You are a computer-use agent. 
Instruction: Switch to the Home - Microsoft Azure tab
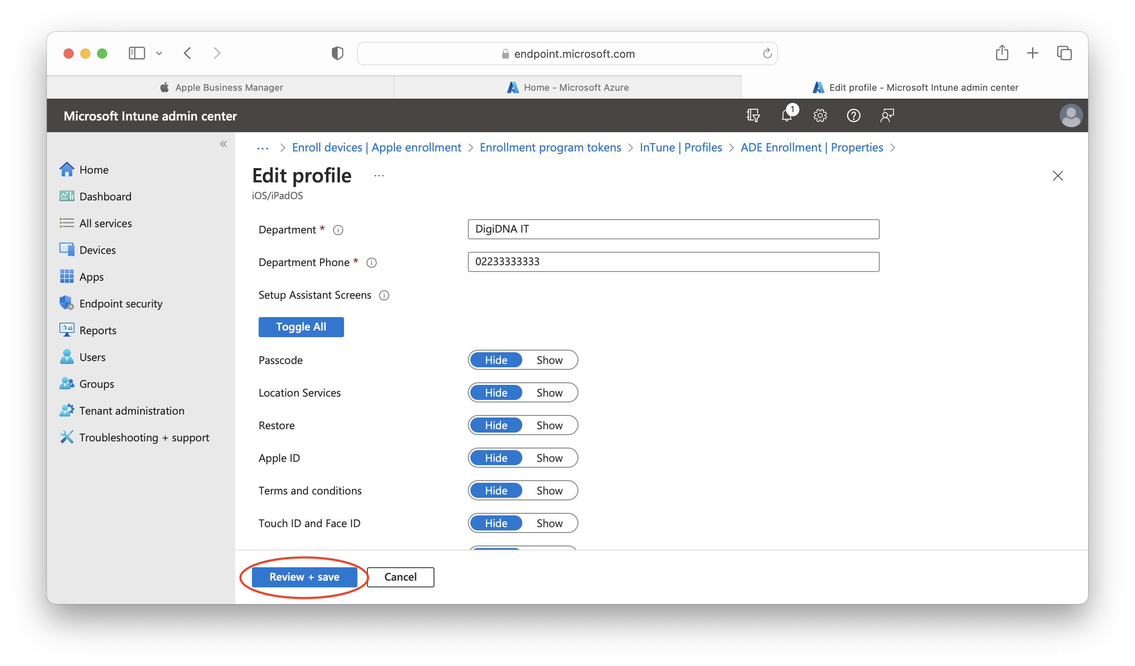coord(568,87)
